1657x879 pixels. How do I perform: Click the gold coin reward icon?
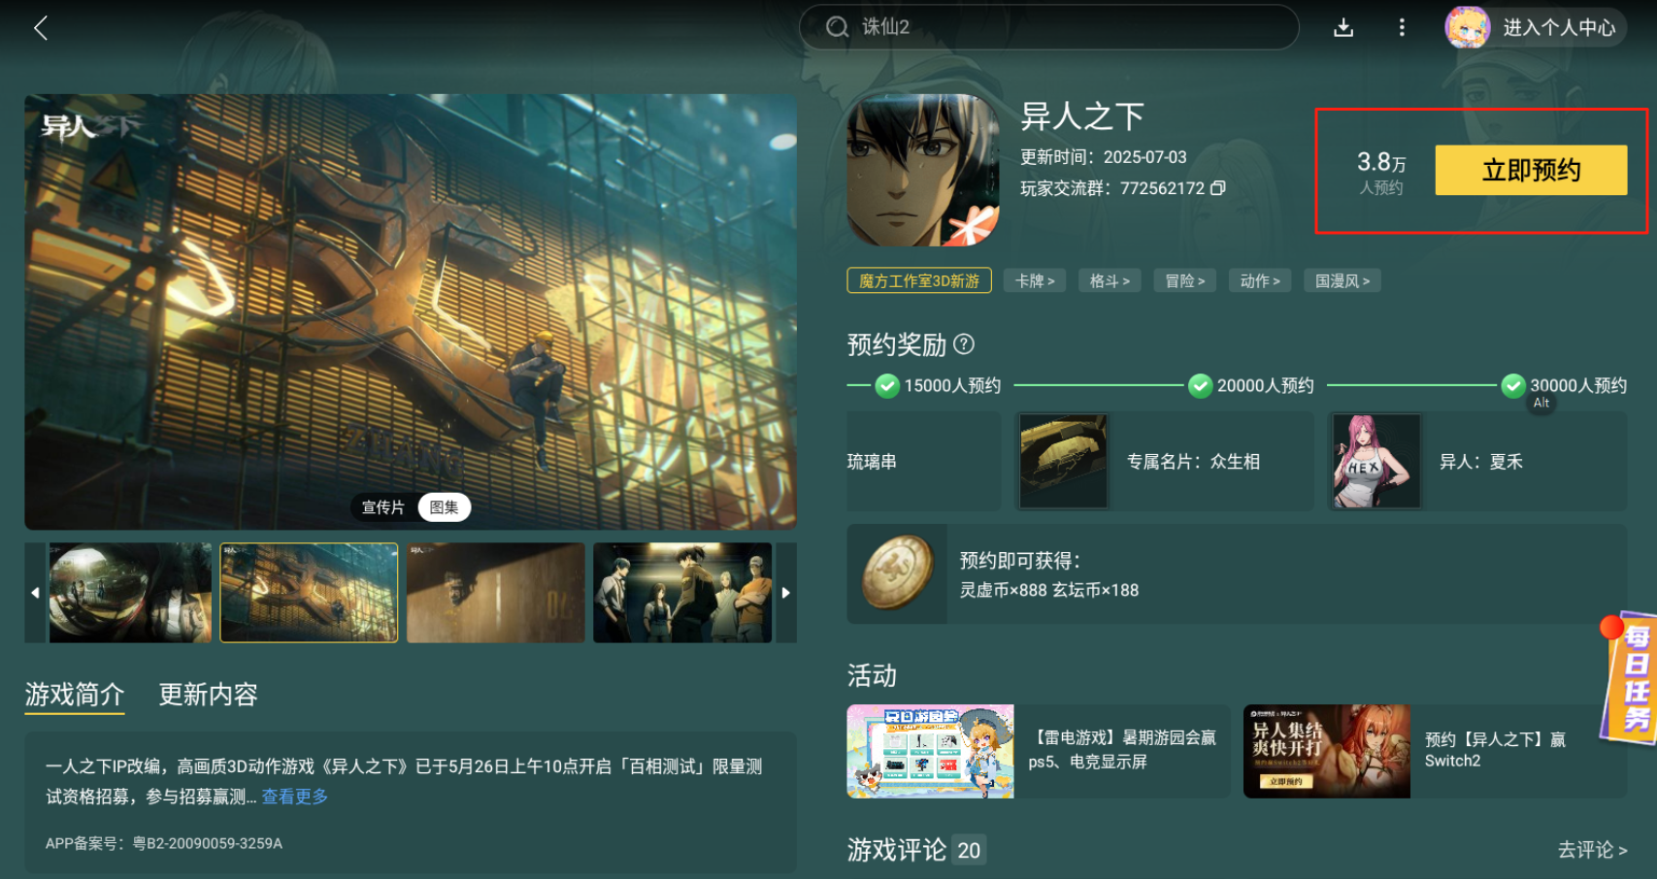click(897, 574)
